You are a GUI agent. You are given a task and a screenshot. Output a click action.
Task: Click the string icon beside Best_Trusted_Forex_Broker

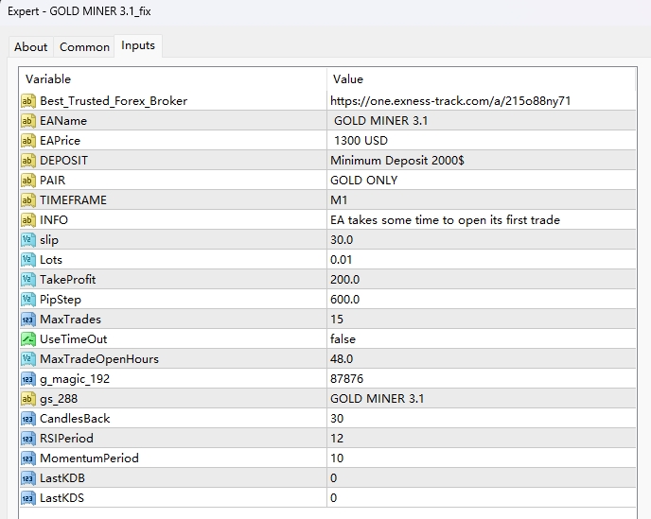pyautogui.click(x=27, y=101)
